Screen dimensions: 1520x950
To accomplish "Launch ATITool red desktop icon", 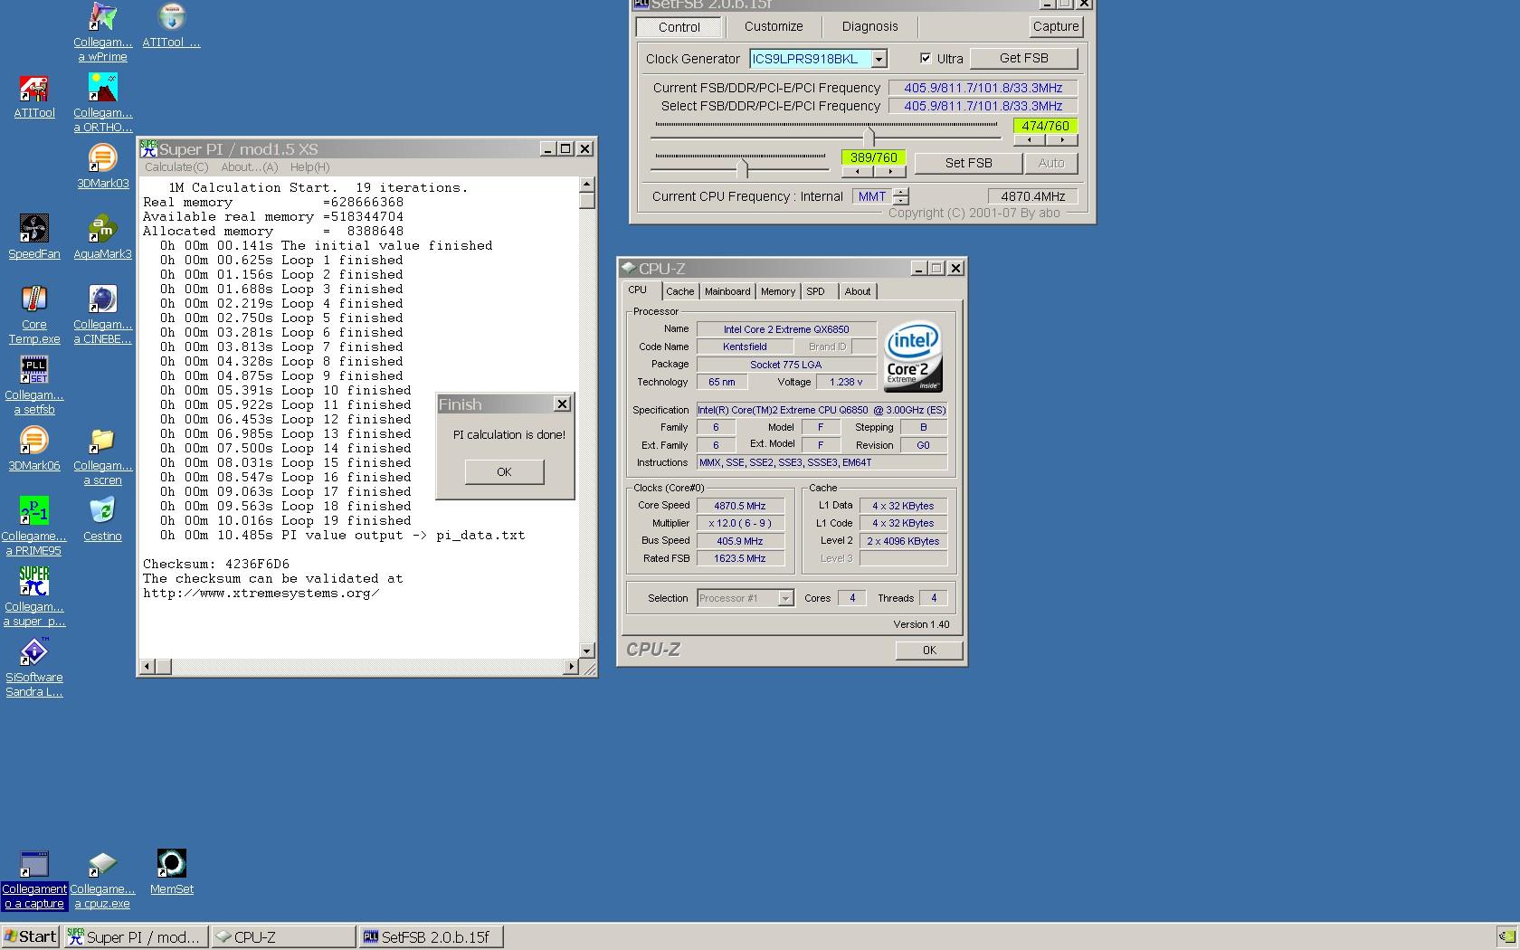I will tap(34, 88).
